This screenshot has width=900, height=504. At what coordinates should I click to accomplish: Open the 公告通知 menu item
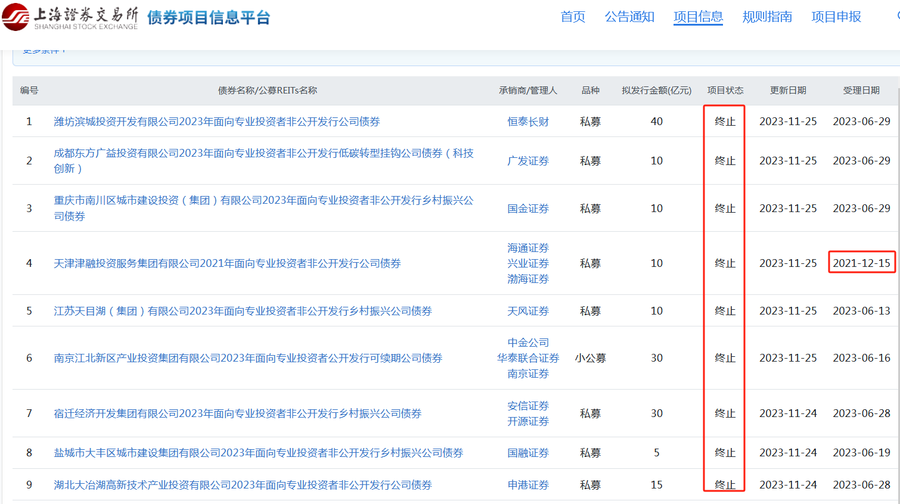(629, 17)
